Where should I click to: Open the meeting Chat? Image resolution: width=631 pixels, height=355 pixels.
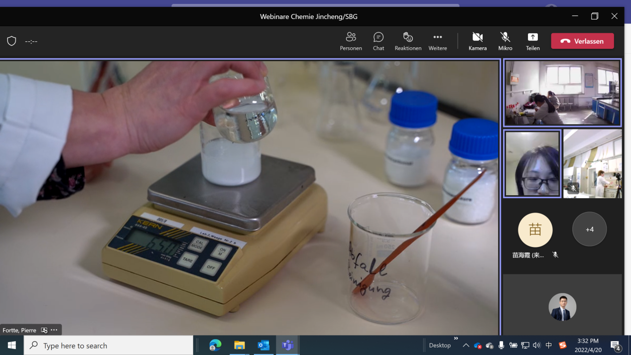[x=379, y=41]
